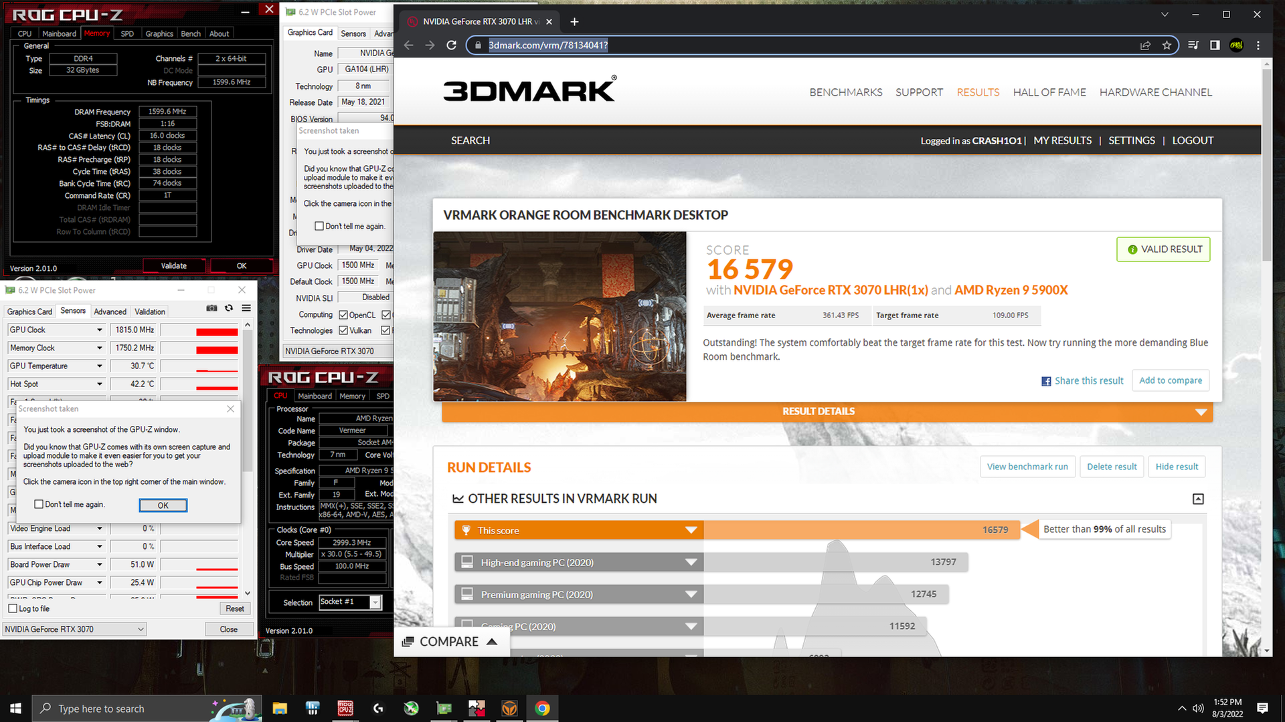Click Chrome's back navigation arrow
Image resolution: width=1285 pixels, height=722 pixels.
409,45
